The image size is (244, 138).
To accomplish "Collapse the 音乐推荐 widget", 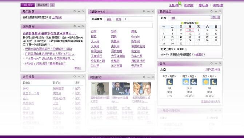I will coord(79,77).
